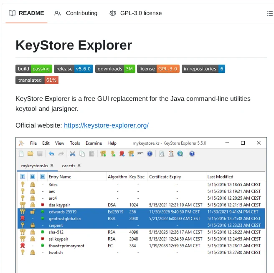Click the Import Key Pair toolbar icon

(131, 154)
